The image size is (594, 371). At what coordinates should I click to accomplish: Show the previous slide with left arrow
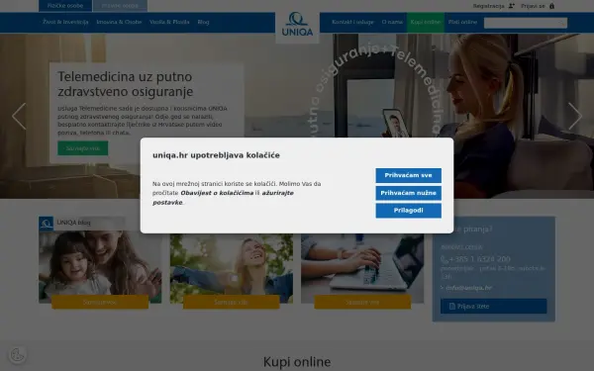(x=19, y=116)
